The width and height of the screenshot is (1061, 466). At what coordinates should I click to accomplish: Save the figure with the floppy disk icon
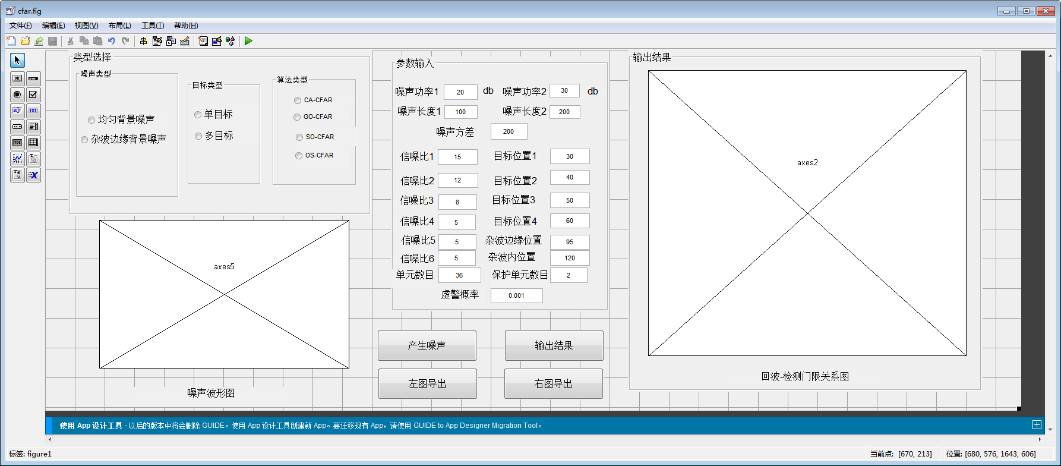point(52,41)
